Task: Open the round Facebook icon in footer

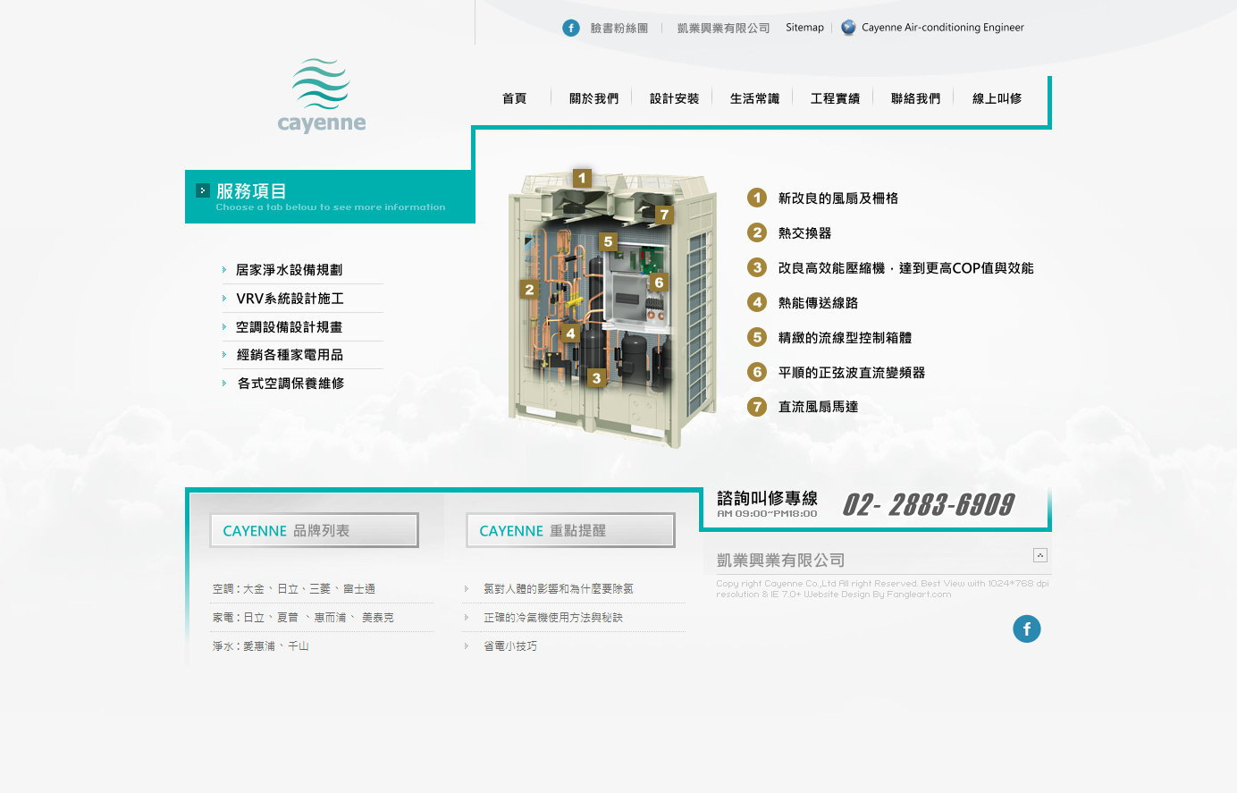Action: coord(1026,629)
